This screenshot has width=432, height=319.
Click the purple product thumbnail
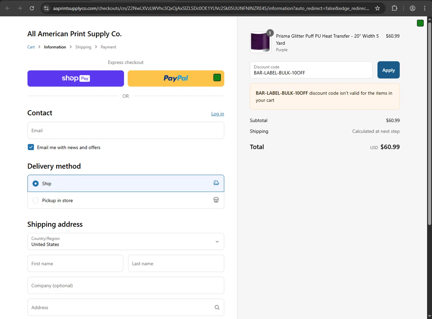[260, 42]
